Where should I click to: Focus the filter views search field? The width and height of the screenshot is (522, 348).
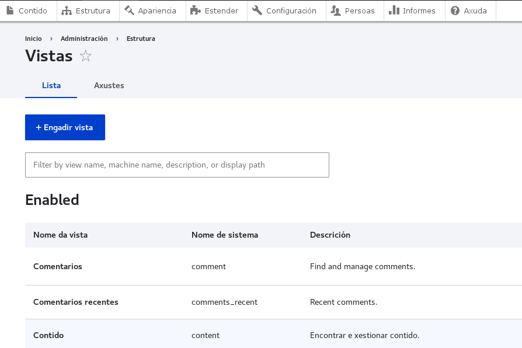pyautogui.click(x=177, y=165)
